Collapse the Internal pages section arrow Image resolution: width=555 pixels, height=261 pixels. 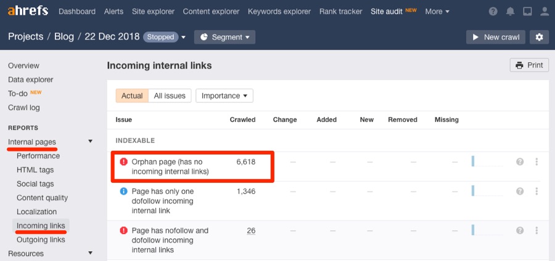[x=91, y=142]
